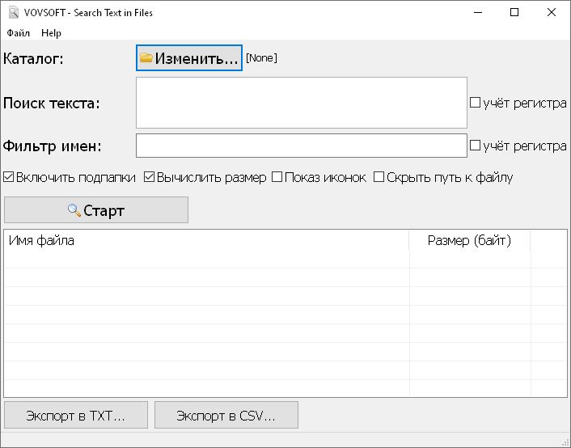Focus the Фильтр имен input field
This screenshot has height=448, width=571.
coord(302,146)
